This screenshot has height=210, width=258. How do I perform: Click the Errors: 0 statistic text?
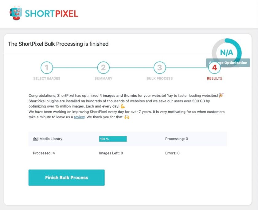click(172, 153)
